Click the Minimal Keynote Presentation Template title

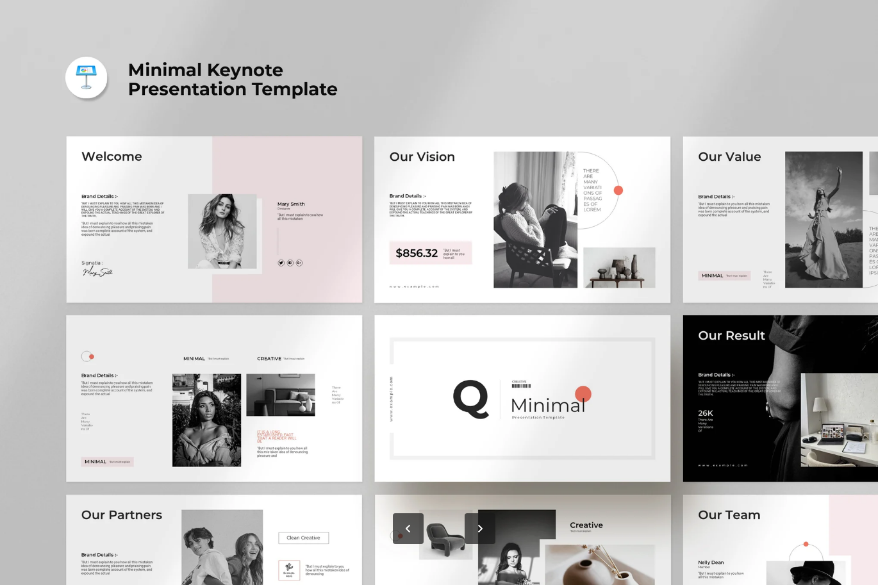(232, 79)
